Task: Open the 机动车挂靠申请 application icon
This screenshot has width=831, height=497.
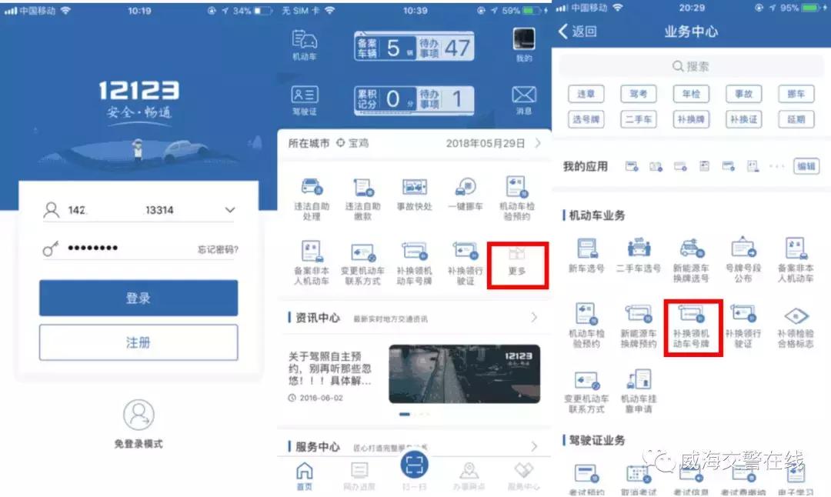Action: click(639, 385)
